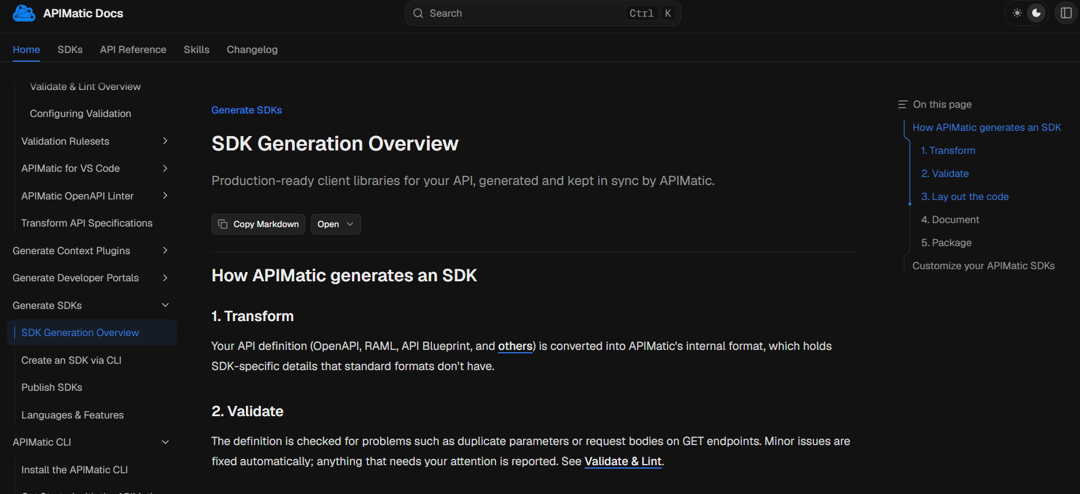Open Create an SDK via CLI
Image resolution: width=1080 pixels, height=494 pixels.
tap(71, 360)
